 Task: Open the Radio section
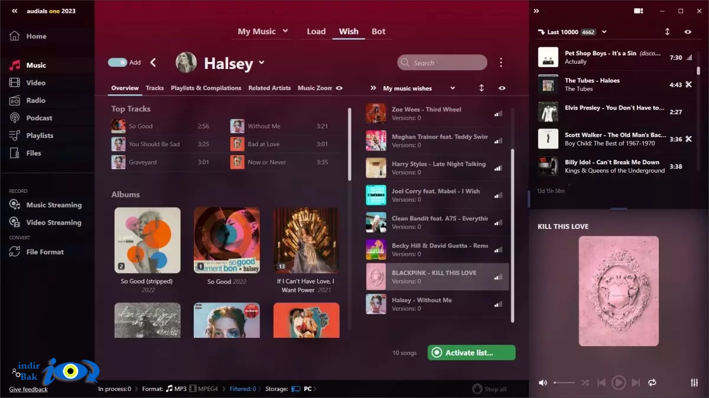tap(28, 100)
